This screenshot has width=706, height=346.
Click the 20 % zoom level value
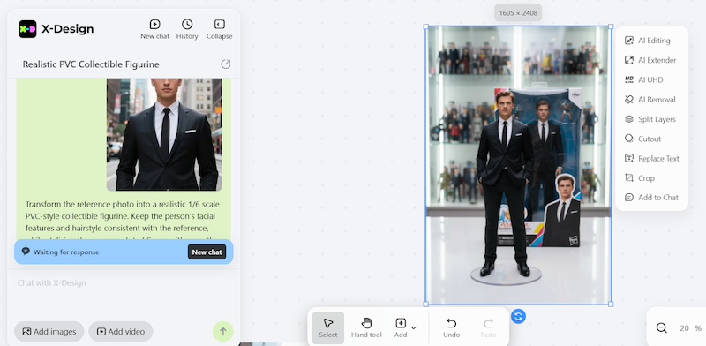point(690,328)
